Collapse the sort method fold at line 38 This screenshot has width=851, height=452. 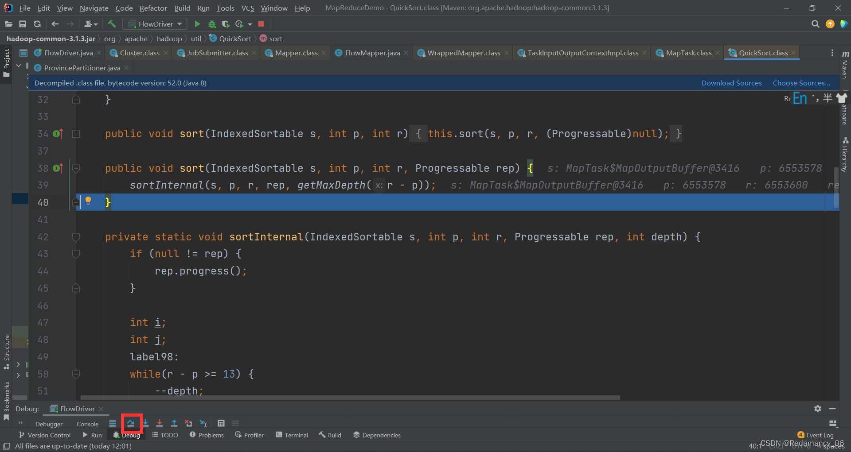click(76, 168)
